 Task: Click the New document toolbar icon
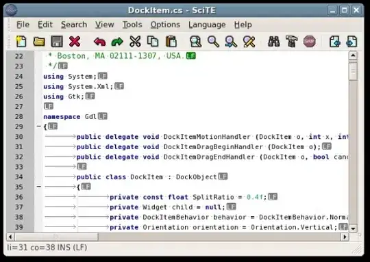pyautogui.click(x=21, y=42)
